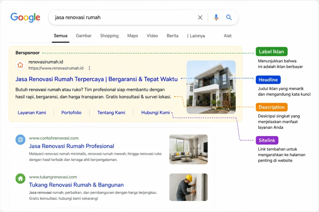
Task: Click the orange Description badge
Action: point(272,107)
